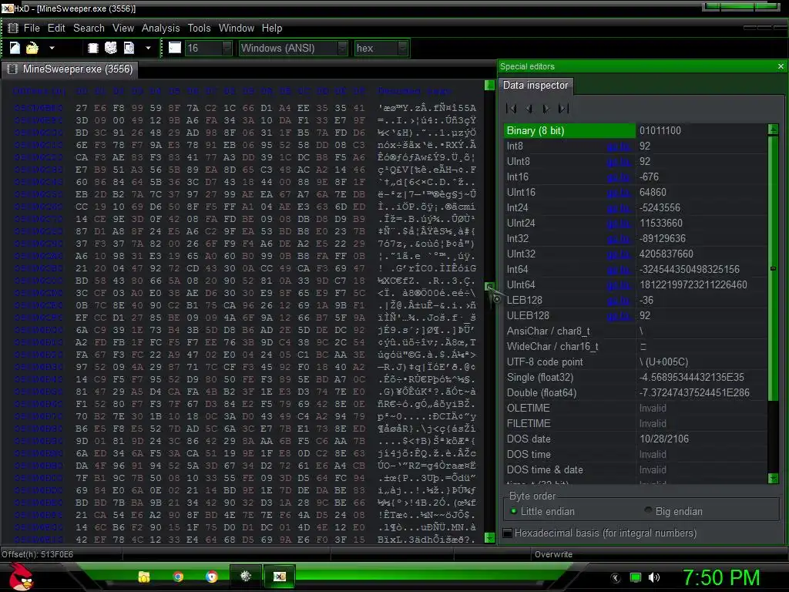
Task: Expand the recent files arrow beside Open
Action: coord(52,49)
